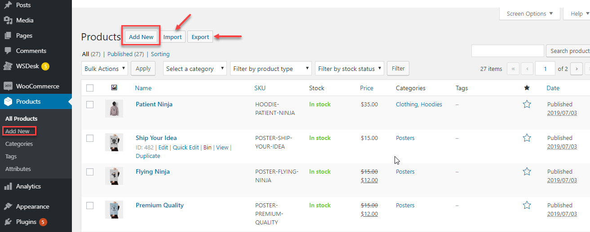Click the Pages icon in sidebar
Viewport: 590px width, 232px height.
[x=8, y=35]
